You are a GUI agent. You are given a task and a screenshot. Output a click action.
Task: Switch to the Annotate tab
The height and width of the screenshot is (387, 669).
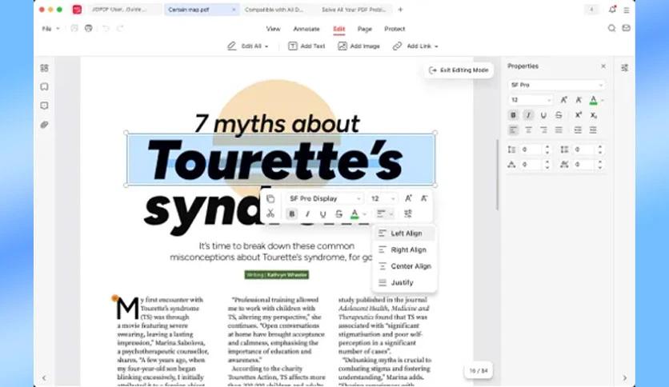coord(306,29)
